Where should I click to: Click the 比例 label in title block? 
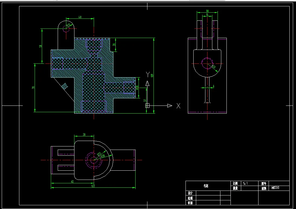point(235,183)
